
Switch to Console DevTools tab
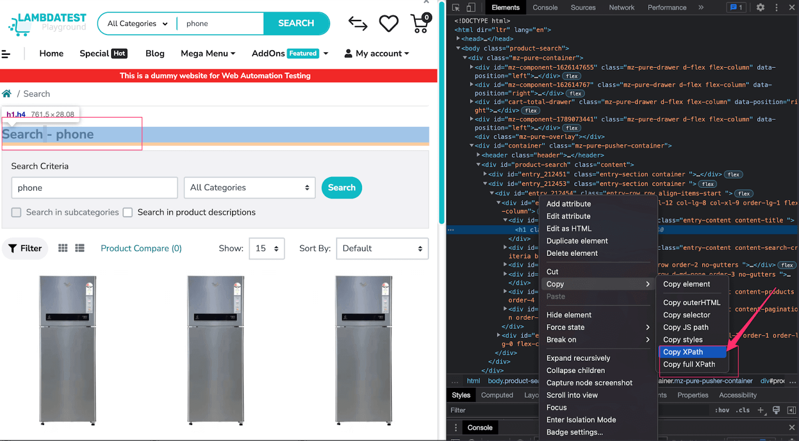(545, 7)
